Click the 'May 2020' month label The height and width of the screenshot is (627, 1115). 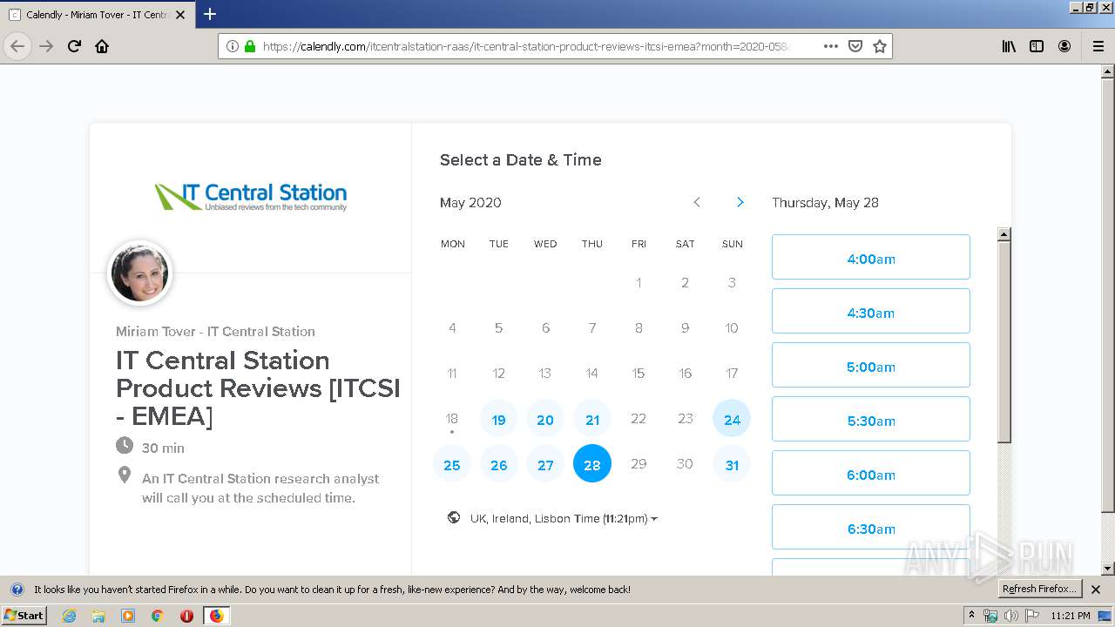tap(470, 203)
